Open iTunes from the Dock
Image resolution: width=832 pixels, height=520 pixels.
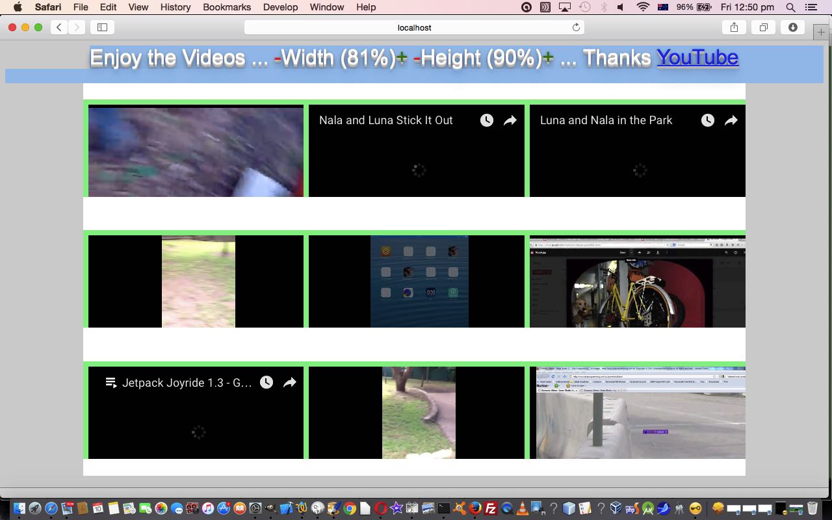208,508
